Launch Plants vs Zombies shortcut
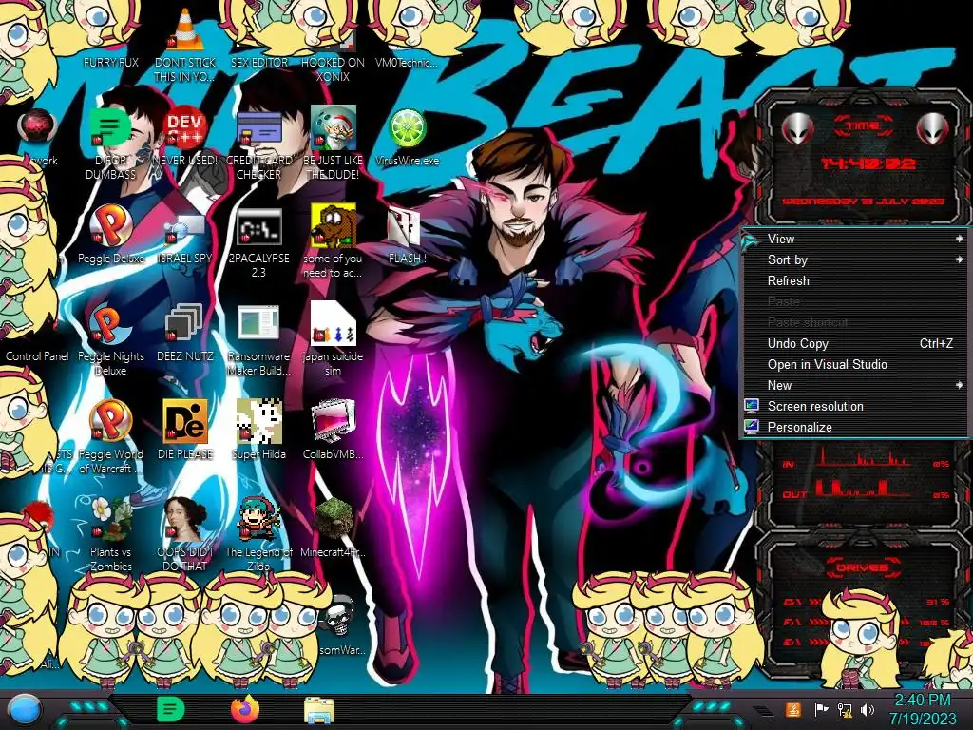The width and height of the screenshot is (973, 730). (110, 534)
